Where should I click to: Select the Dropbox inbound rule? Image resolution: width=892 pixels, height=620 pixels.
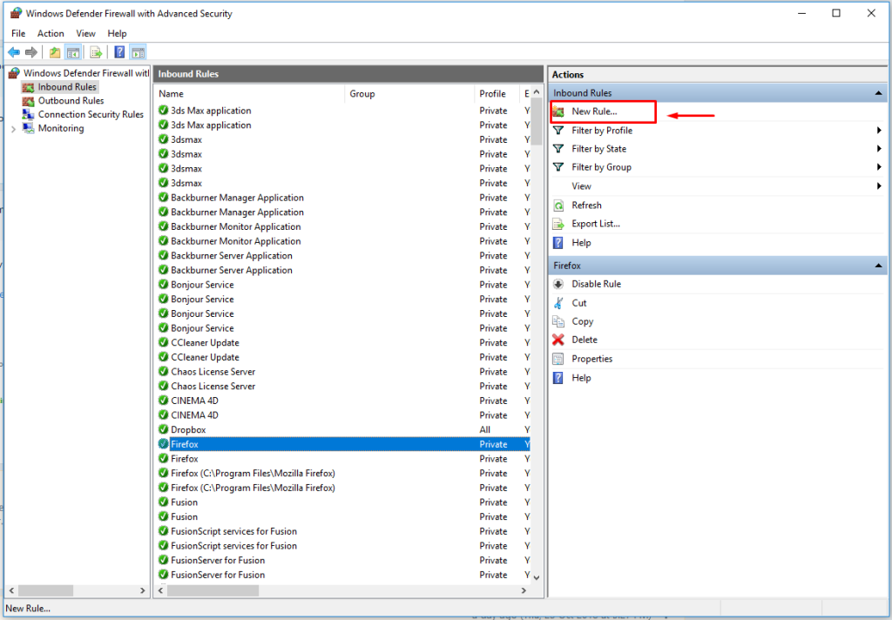(188, 430)
